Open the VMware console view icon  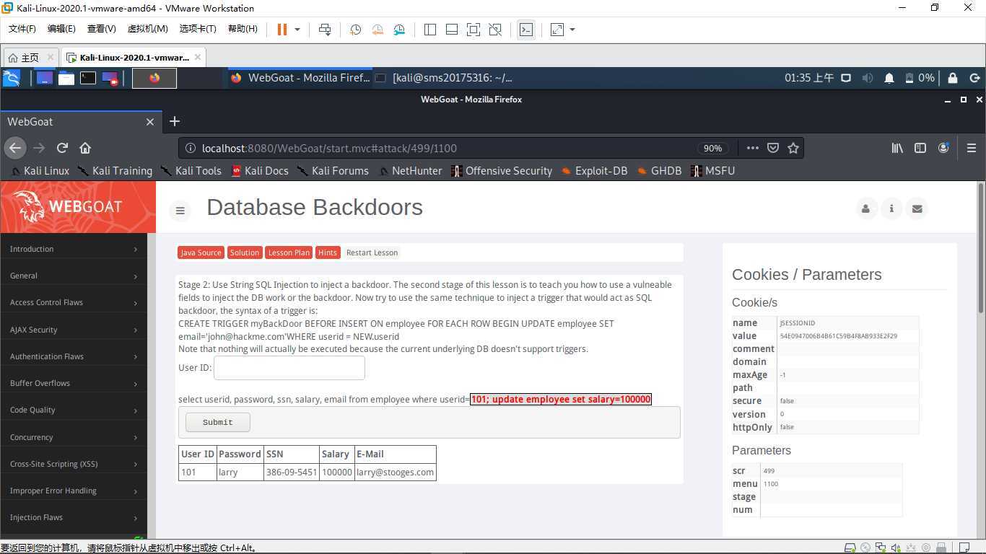(x=526, y=30)
